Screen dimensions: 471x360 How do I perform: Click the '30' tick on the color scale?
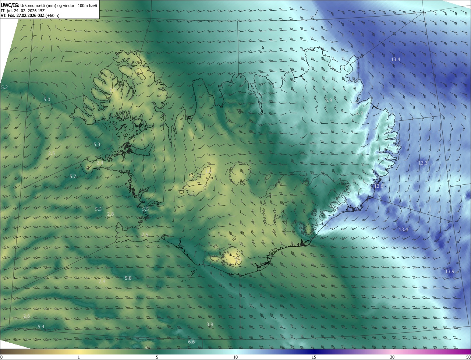pos(392,357)
